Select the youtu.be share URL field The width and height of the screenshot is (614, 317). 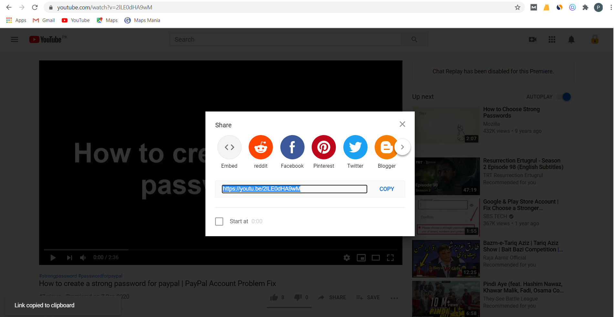(294, 189)
